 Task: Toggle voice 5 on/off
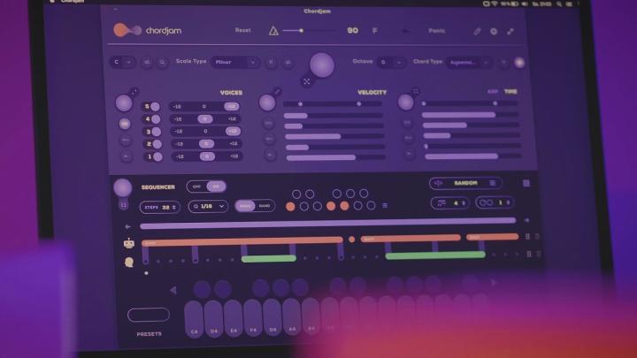151,106
